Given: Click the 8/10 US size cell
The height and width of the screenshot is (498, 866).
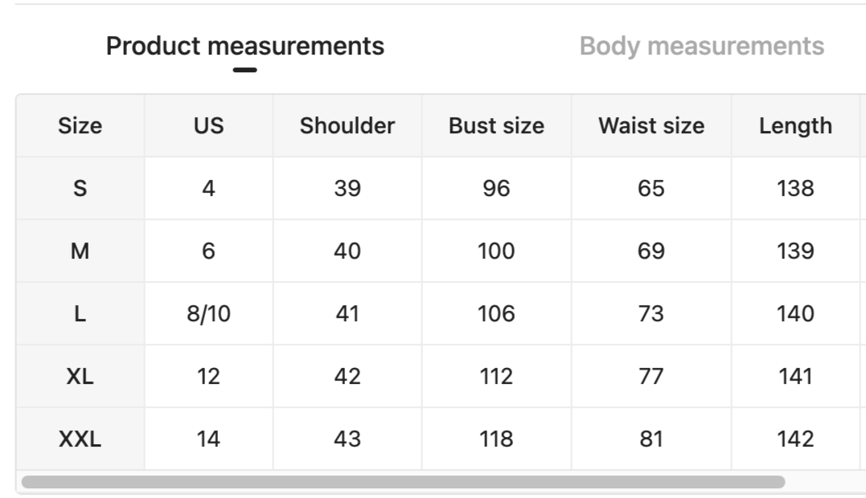Looking at the screenshot, I should pyautogui.click(x=208, y=314).
